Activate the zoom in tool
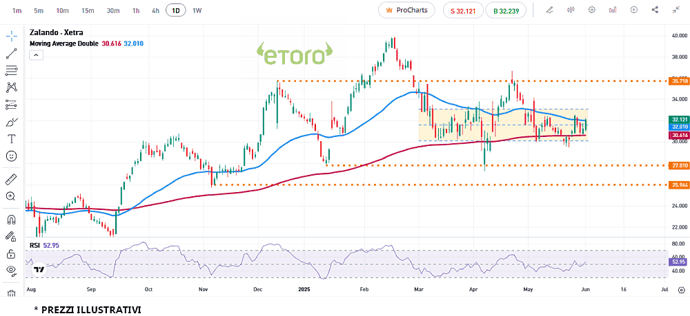 12,196
